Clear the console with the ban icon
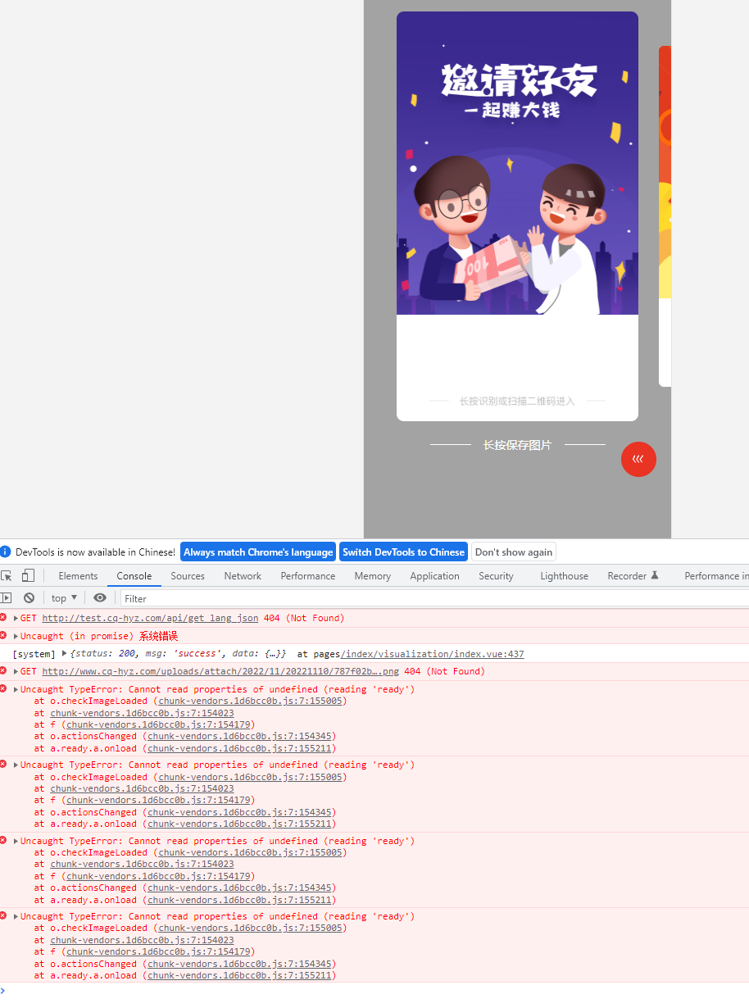 (x=29, y=598)
